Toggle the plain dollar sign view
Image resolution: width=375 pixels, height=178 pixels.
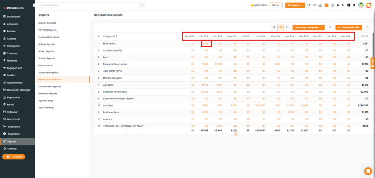click(286, 27)
